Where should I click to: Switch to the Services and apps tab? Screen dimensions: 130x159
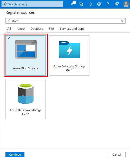click(72, 29)
